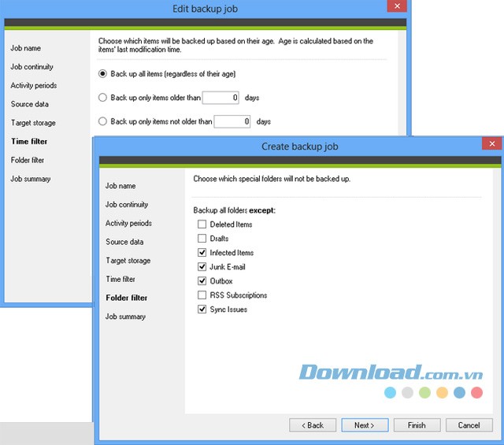Check the Deleted Items checkbox
Viewport: 504px width, 445px height.
pyautogui.click(x=202, y=224)
